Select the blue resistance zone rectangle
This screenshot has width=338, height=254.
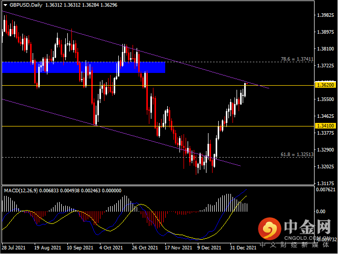pyautogui.click(x=84, y=67)
